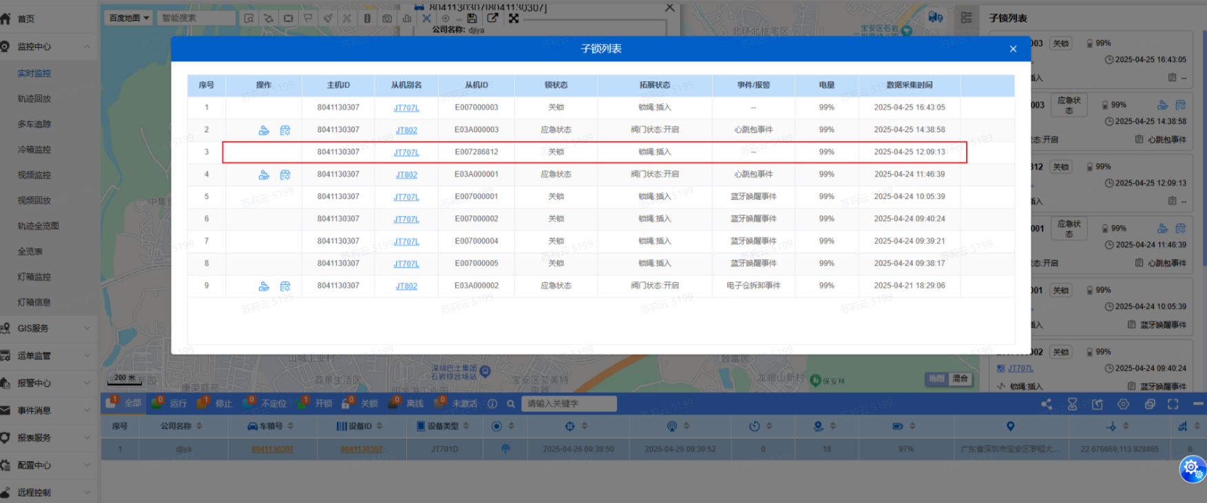The width and height of the screenshot is (1207, 503).
Task: Click the orange 8041130307 设备ID link
Action: [361, 449]
